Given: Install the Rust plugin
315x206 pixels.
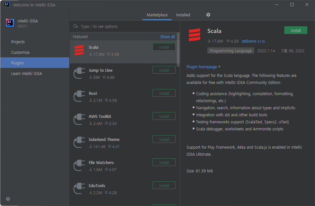Looking at the screenshot, I should coord(164,93).
